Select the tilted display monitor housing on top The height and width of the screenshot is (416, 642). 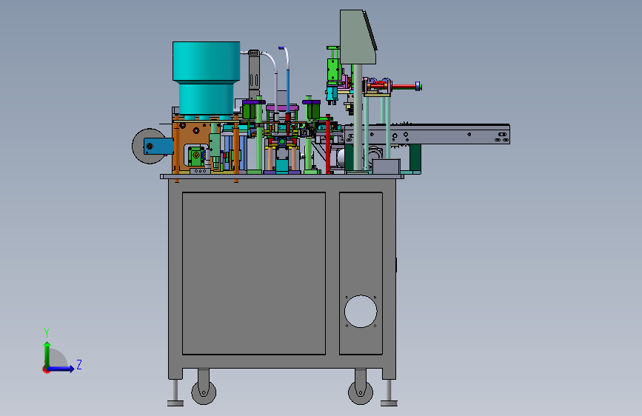coord(358,37)
